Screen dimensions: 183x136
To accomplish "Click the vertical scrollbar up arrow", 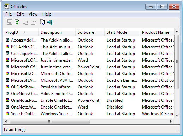I will [177, 31].
